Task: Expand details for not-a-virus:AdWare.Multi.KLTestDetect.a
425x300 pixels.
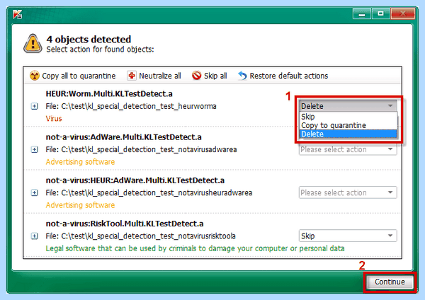Action: pos(35,149)
